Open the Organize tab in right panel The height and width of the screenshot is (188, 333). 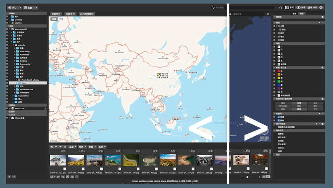pos(294,13)
